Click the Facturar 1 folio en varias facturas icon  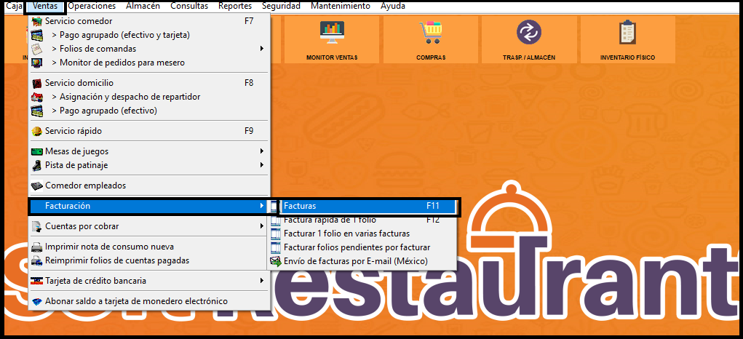click(275, 234)
